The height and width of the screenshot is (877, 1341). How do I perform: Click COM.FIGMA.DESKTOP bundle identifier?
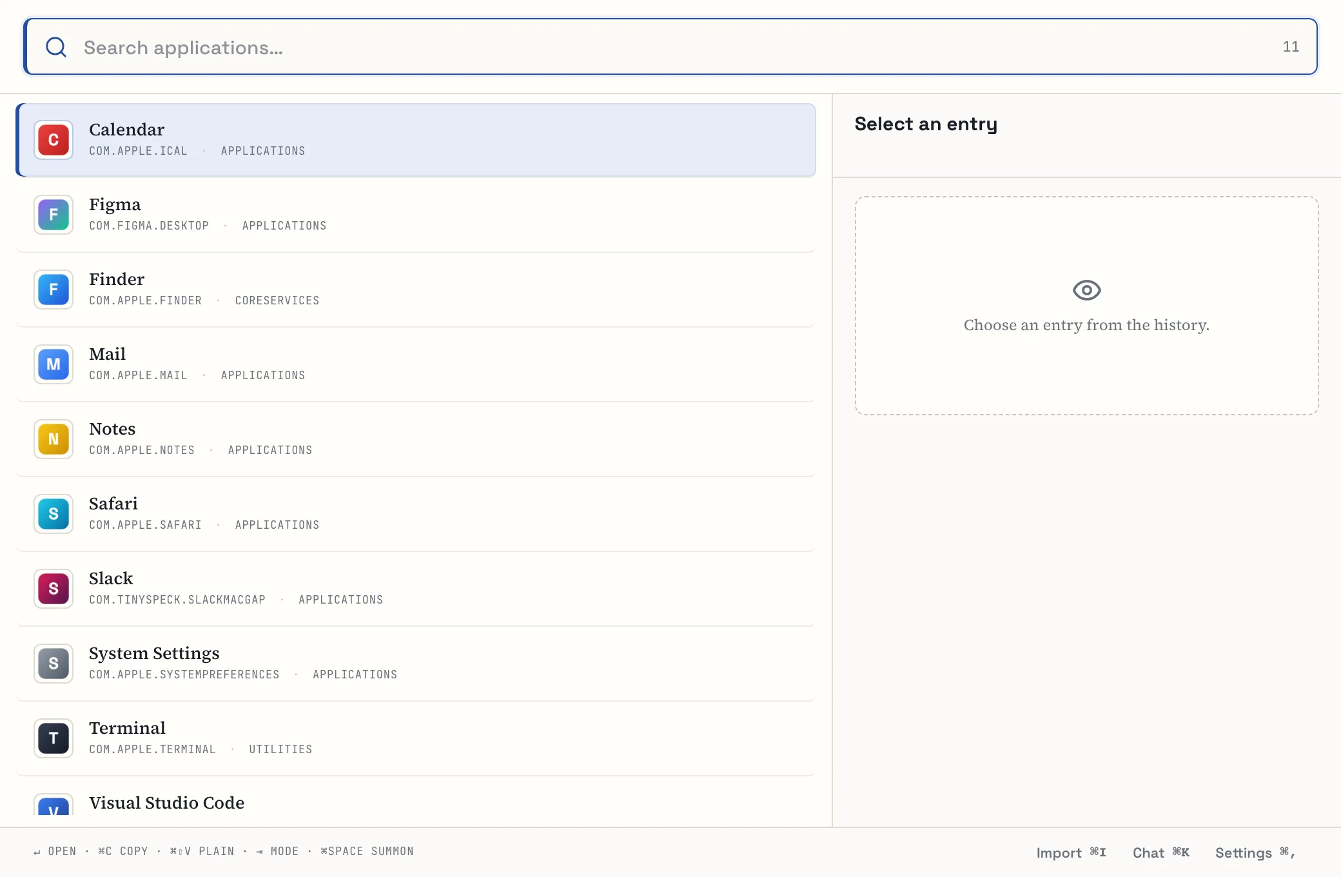(x=149, y=226)
